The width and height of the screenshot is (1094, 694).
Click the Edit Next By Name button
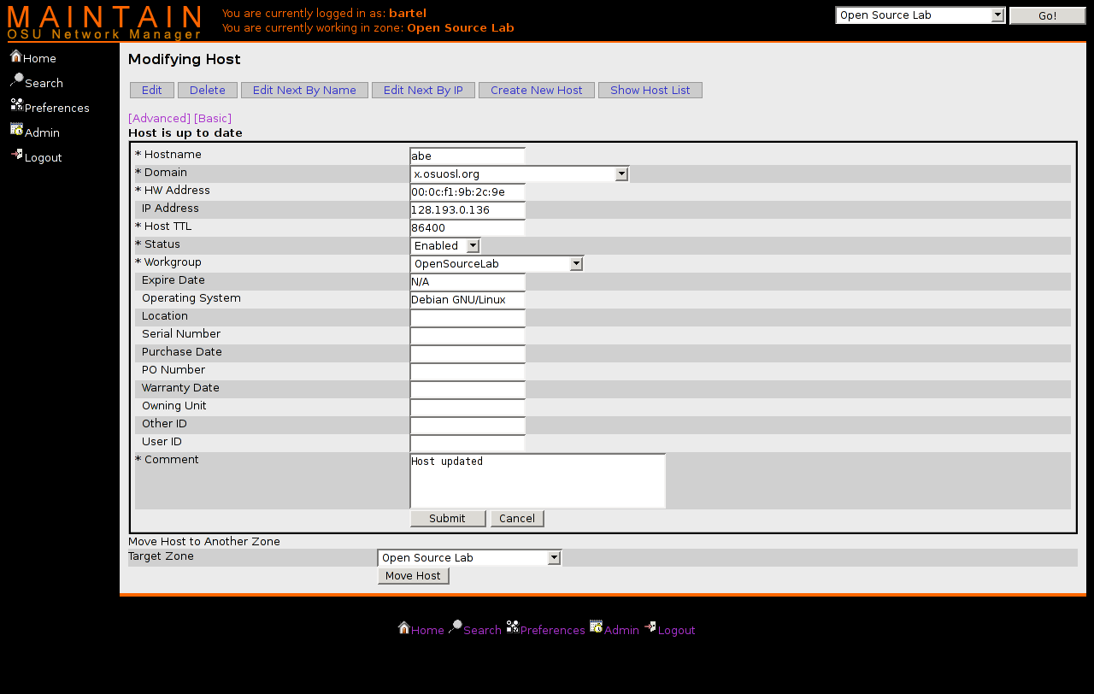(x=304, y=91)
